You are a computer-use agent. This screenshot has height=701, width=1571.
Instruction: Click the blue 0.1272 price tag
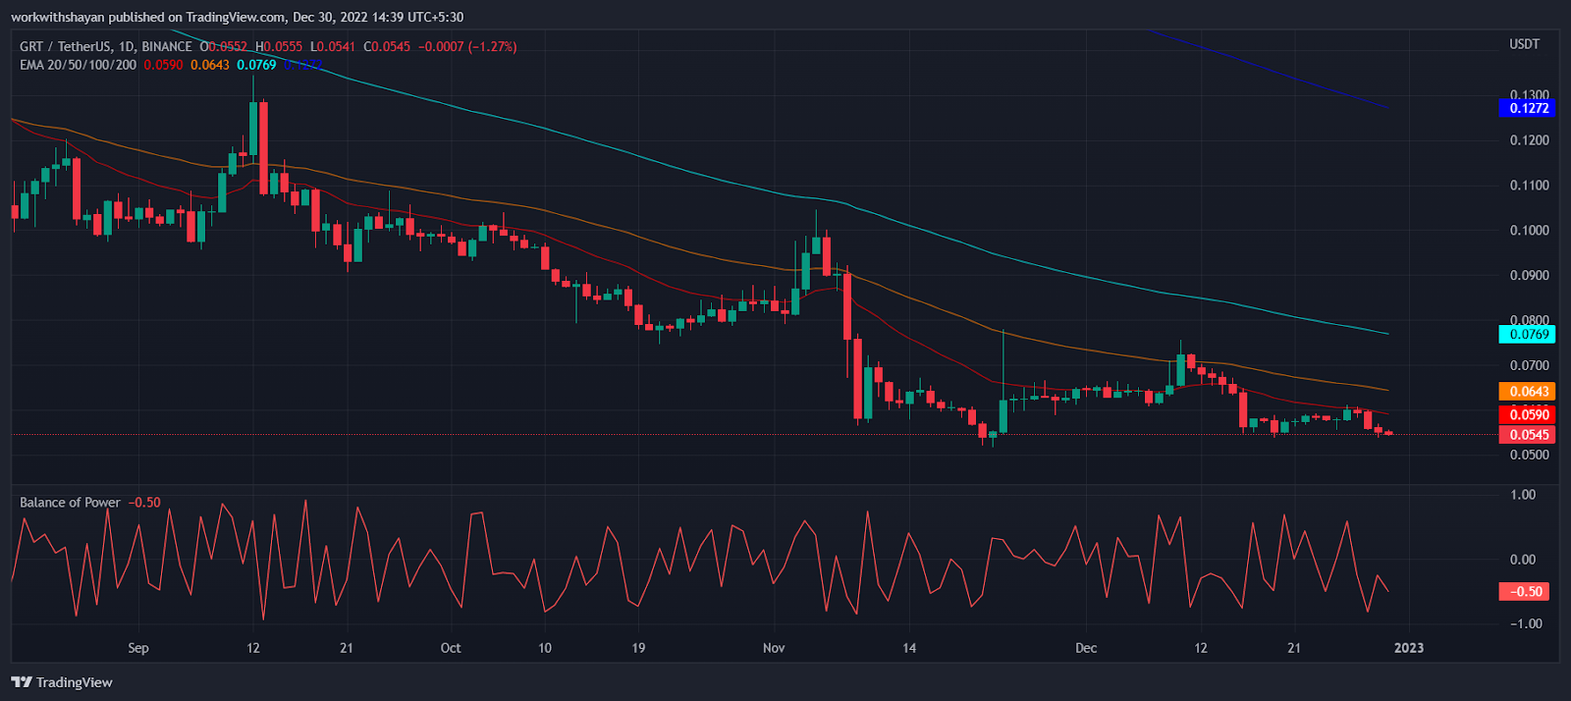(1528, 108)
